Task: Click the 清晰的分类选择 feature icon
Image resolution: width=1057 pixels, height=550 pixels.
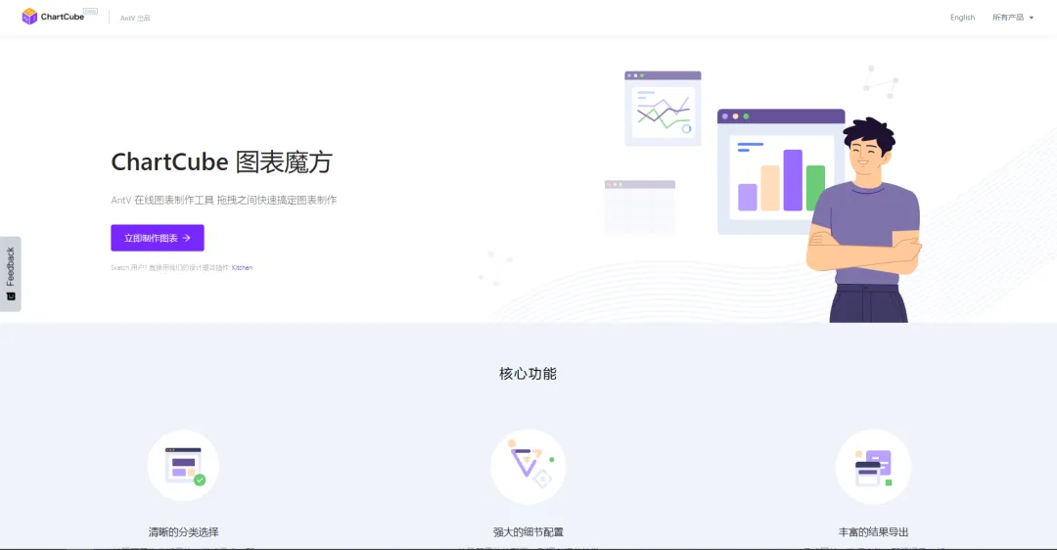Action: [183, 466]
